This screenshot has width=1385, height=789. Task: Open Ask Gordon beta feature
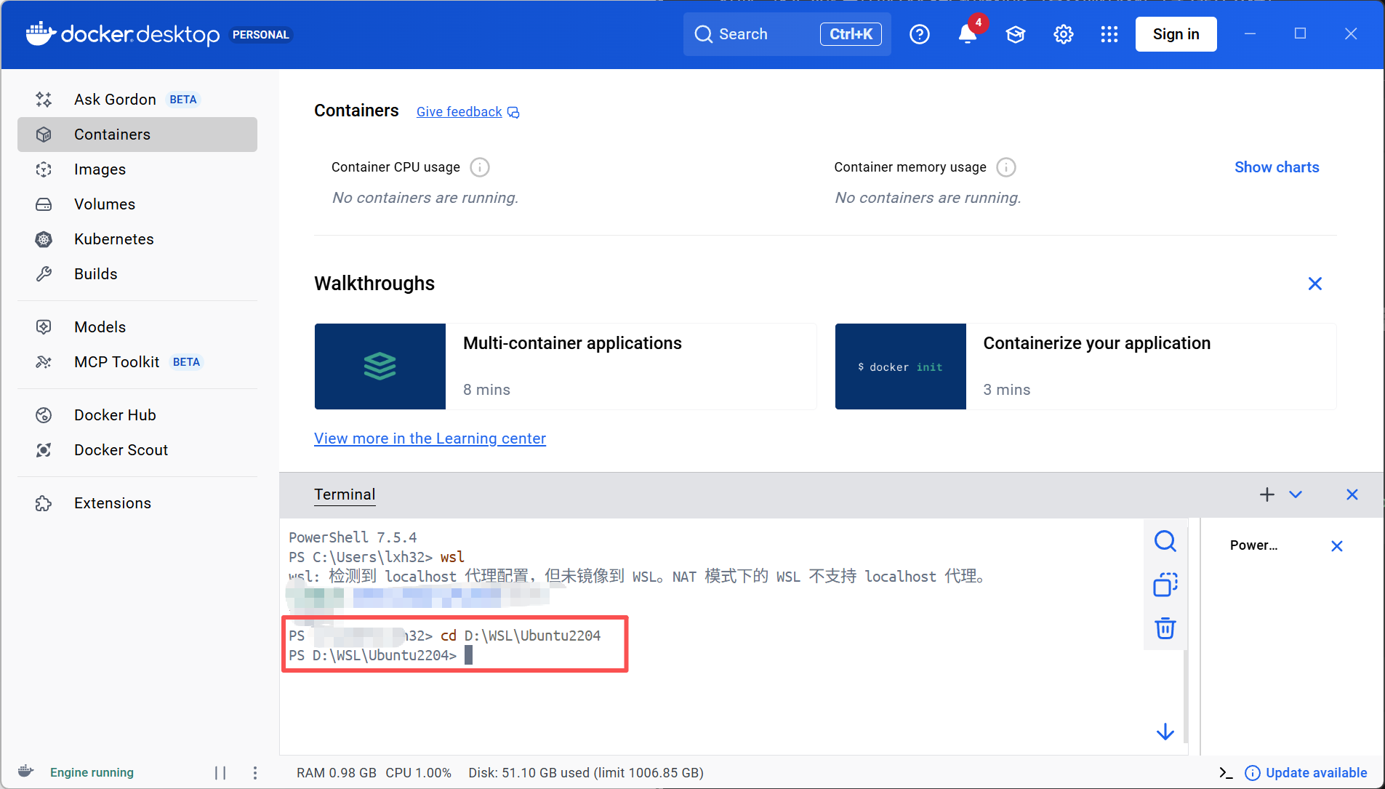click(115, 99)
